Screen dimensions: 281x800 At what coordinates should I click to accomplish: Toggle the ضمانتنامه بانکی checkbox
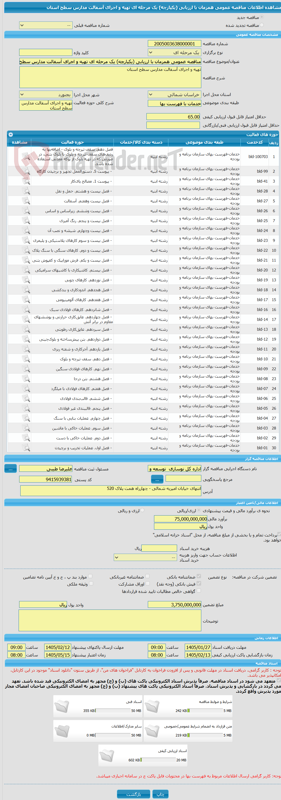[199, 576]
